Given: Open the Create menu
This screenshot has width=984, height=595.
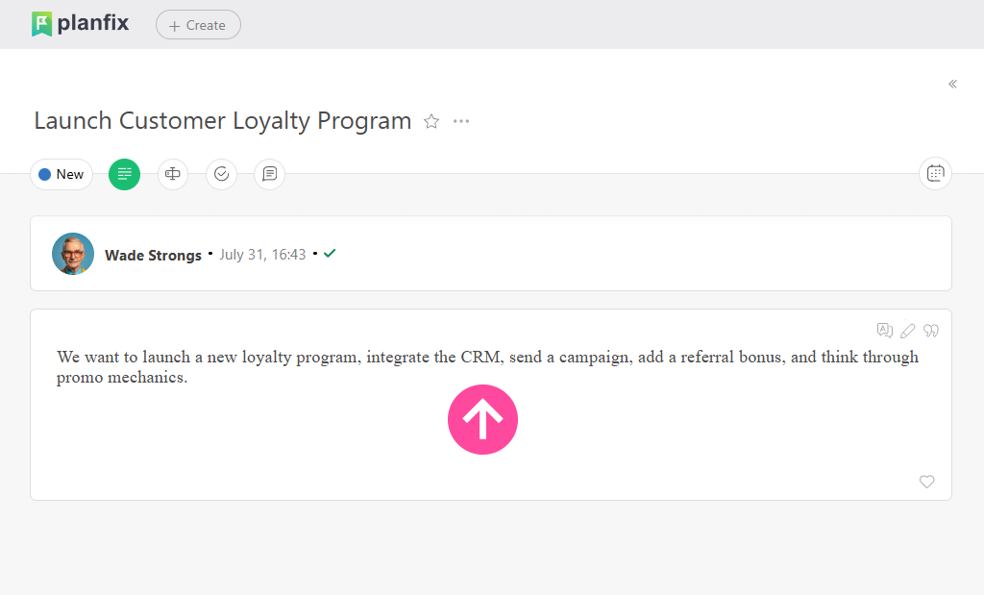Looking at the screenshot, I should (x=198, y=25).
